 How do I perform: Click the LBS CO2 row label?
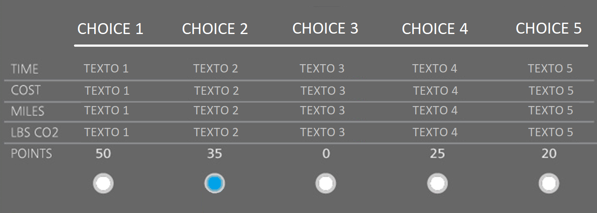click(35, 132)
